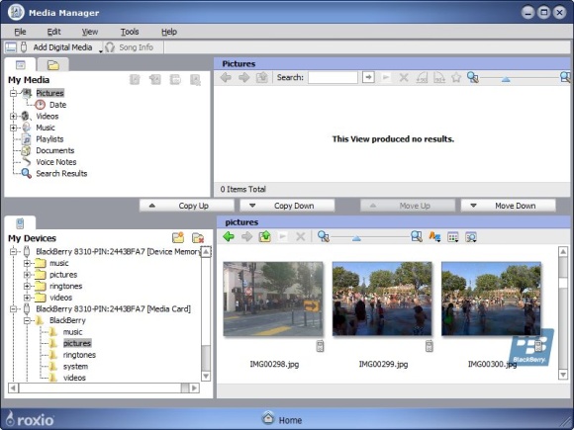Click the zoom out magnifier in Pictures toolbar
Viewport: 574px width, 430px height.
tap(473, 77)
